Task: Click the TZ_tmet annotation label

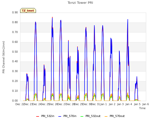Action: (28, 11)
